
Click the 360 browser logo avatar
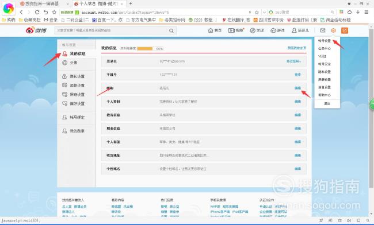tap(9, 9)
